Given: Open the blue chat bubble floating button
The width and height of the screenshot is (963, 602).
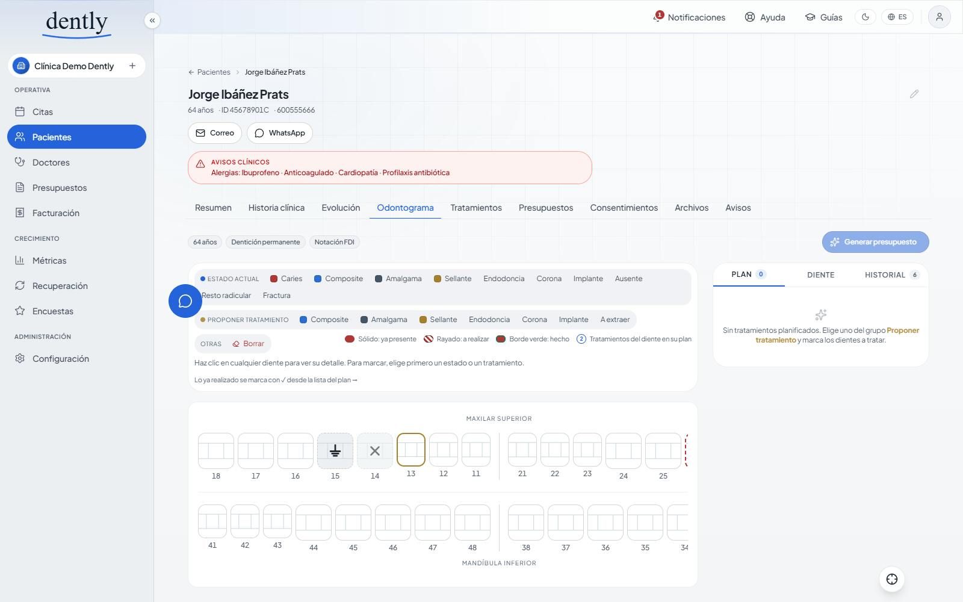Looking at the screenshot, I should pyautogui.click(x=185, y=301).
